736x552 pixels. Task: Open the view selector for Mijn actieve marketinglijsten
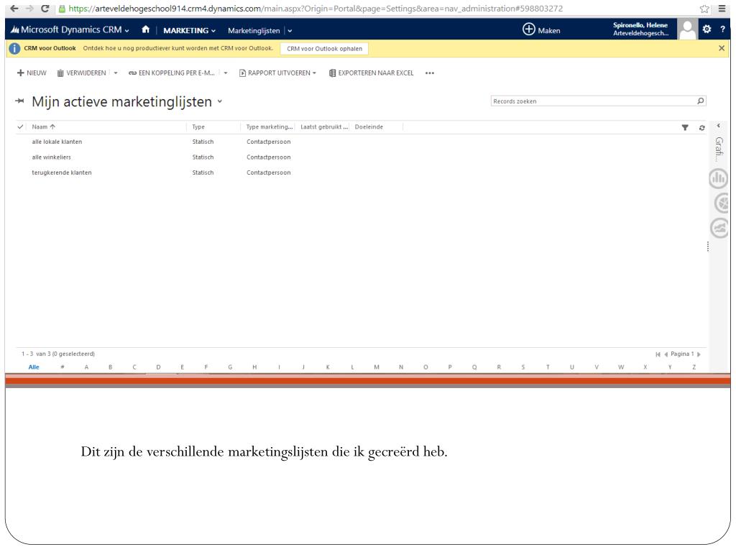[x=219, y=103]
